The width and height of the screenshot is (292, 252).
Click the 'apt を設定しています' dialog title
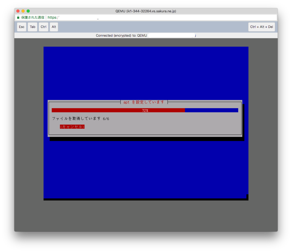pyautogui.click(x=144, y=102)
